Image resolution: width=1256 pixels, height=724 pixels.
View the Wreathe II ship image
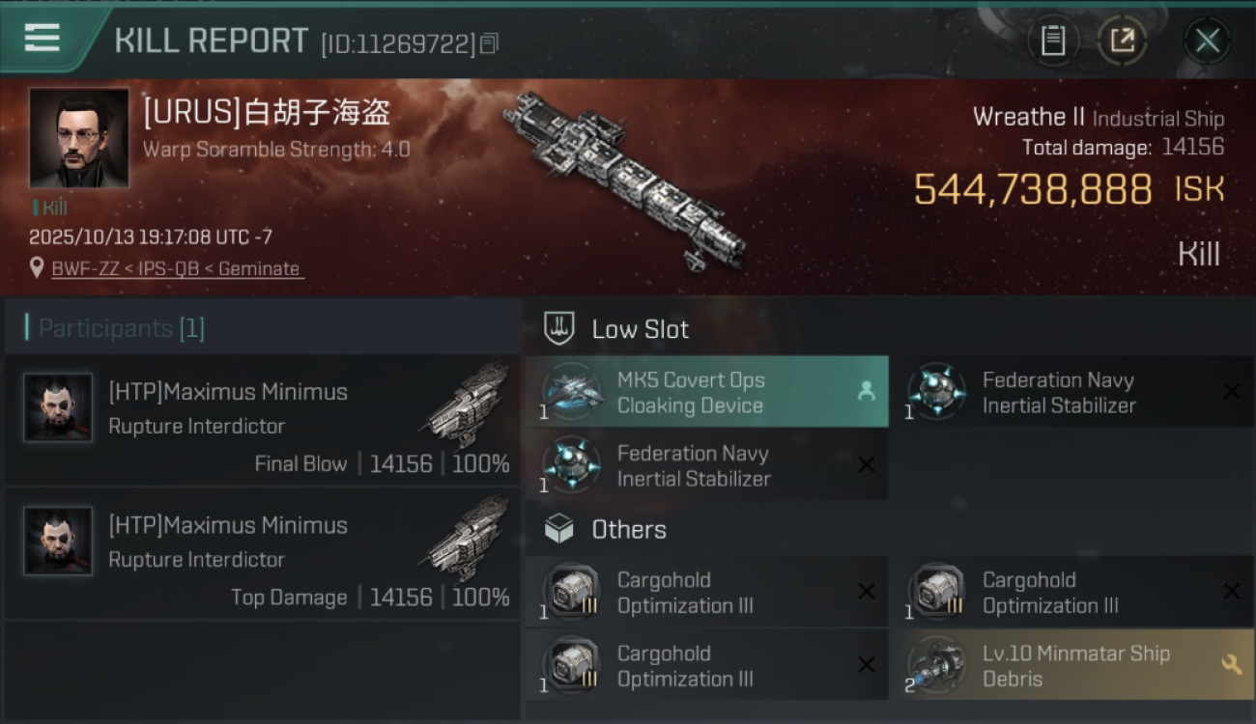click(x=625, y=181)
